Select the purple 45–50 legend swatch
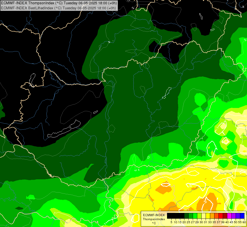The image size is (247, 227). [234, 216]
